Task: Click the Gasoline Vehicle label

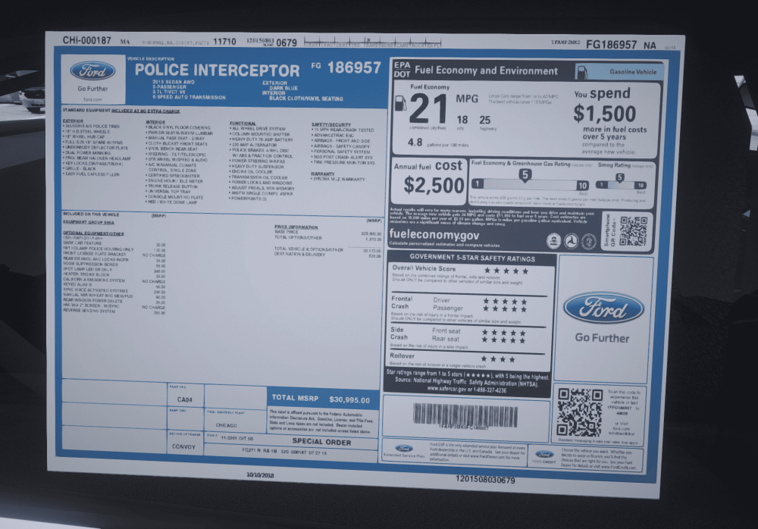Action: [x=633, y=71]
